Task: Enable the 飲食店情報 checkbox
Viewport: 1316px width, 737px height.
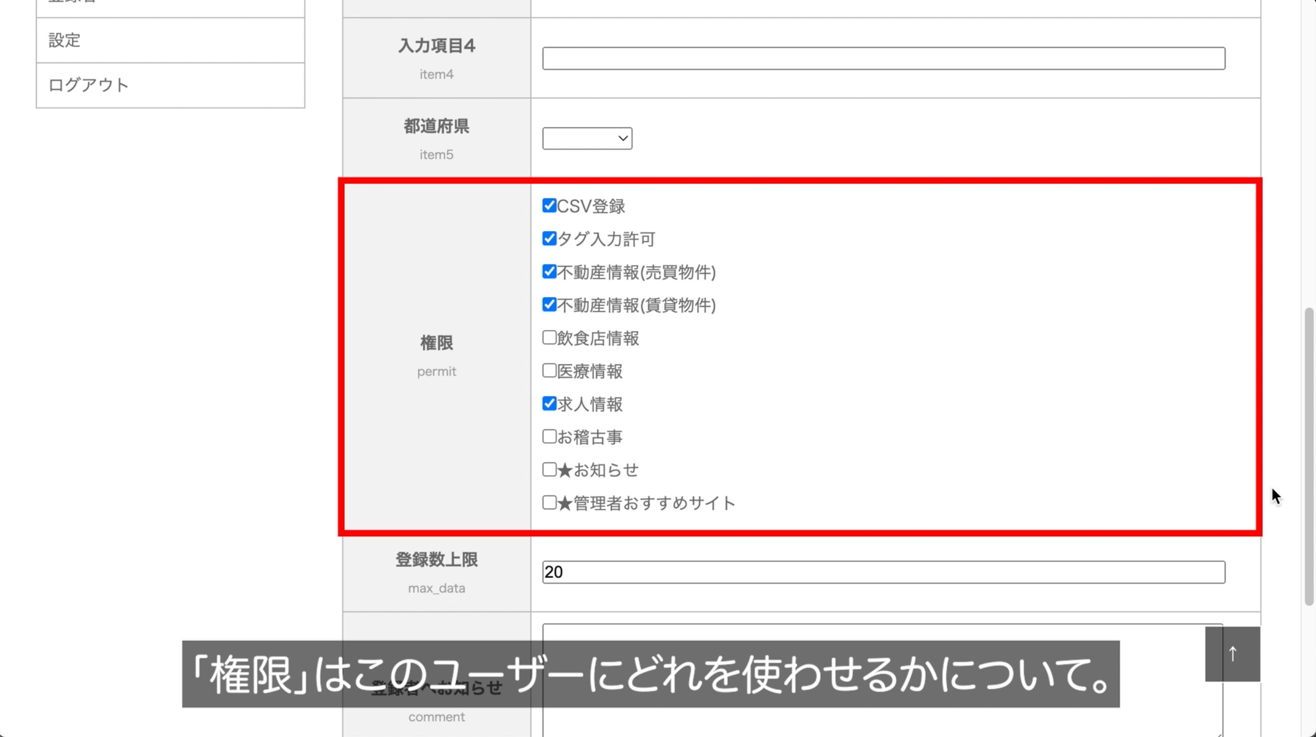Action: coord(549,338)
